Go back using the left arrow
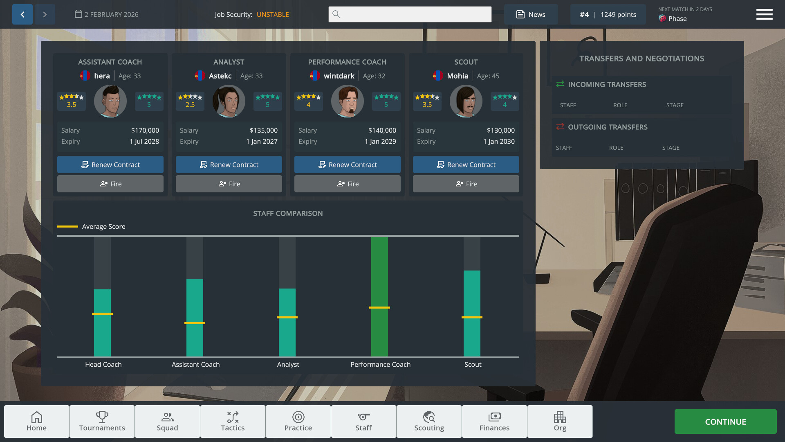Image resolution: width=785 pixels, height=442 pixels. tap(22, 14)
